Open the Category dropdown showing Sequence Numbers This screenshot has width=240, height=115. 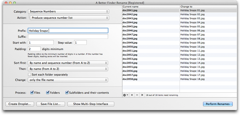(68, 11)
